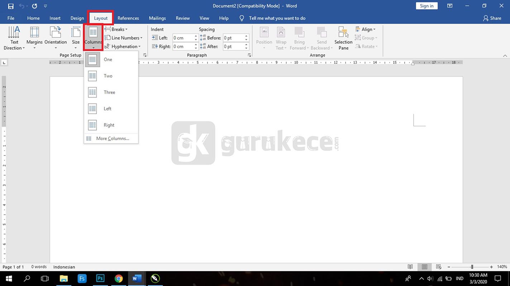Click the Line Numbers icon
The image size is (510, 286).
(124, 38)
